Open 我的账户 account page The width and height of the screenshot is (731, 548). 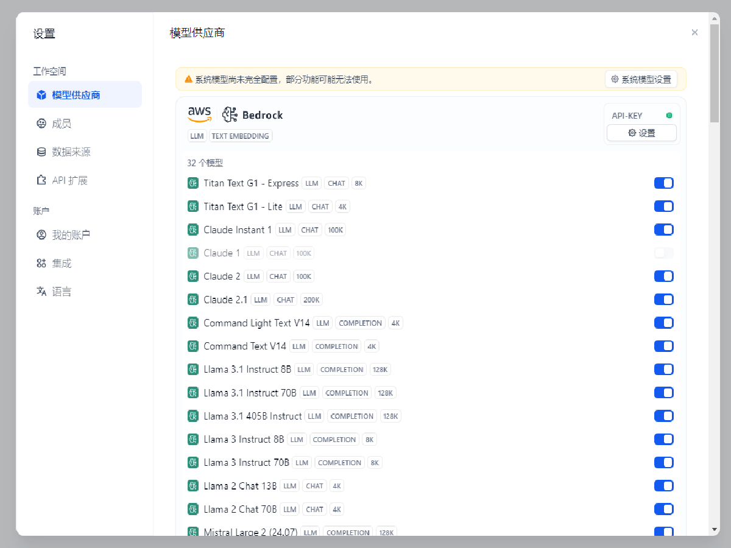click(71, 235)
